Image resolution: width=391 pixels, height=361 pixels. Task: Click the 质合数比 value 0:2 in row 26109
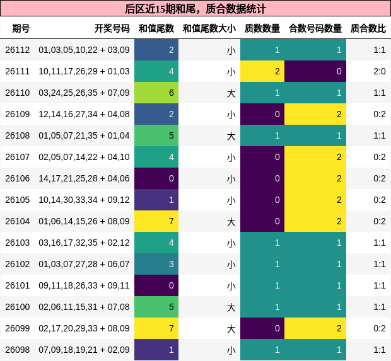[x=380, y=114]
